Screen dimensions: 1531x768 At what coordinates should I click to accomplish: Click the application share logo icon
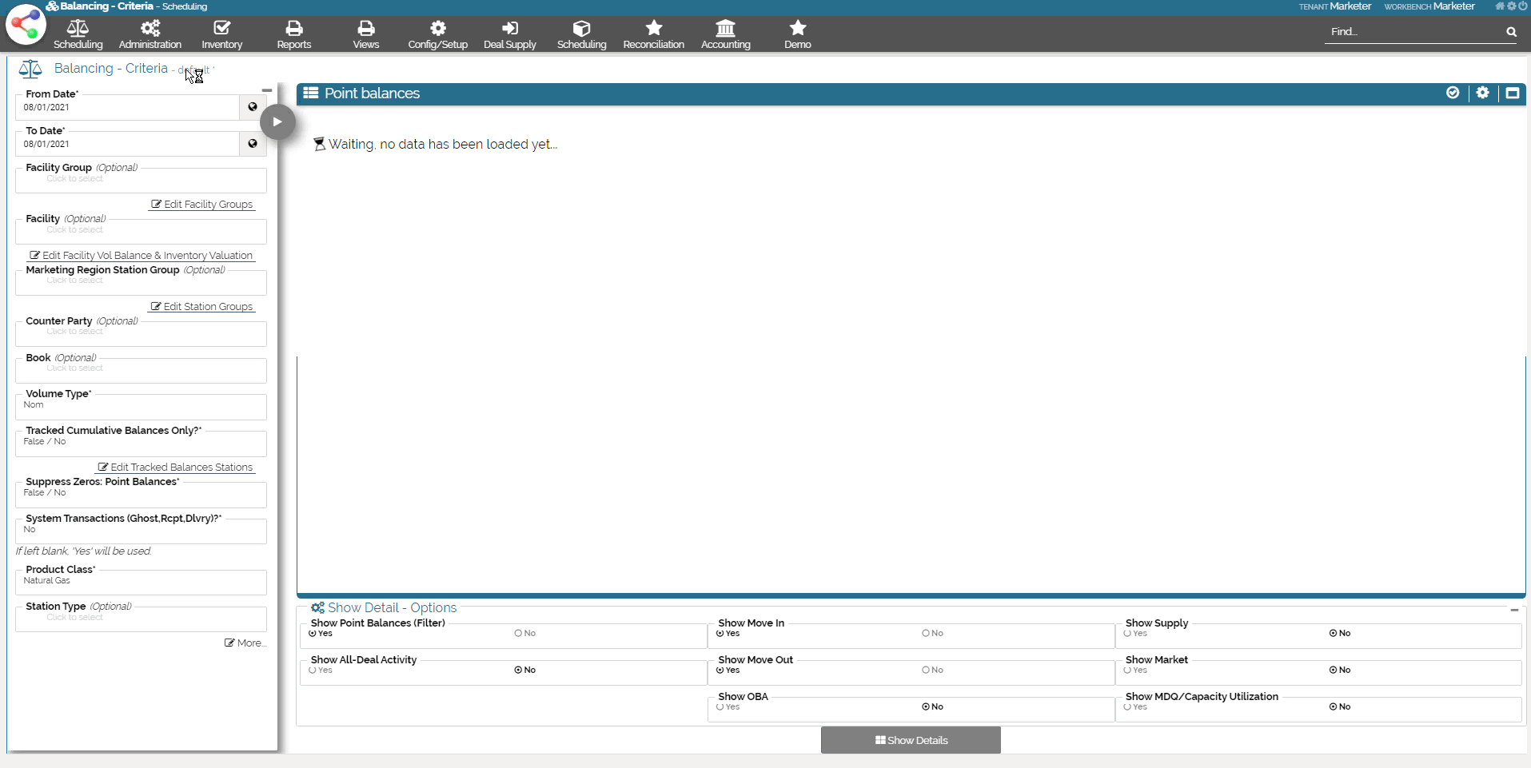point(26,25)
